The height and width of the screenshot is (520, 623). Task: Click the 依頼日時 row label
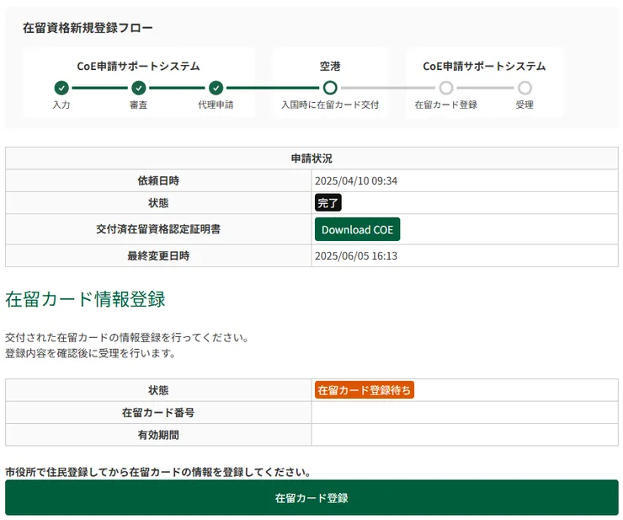pos(158,180)
